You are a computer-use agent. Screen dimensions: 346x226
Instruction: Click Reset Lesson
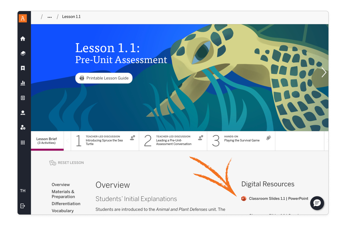coord(66,162)
